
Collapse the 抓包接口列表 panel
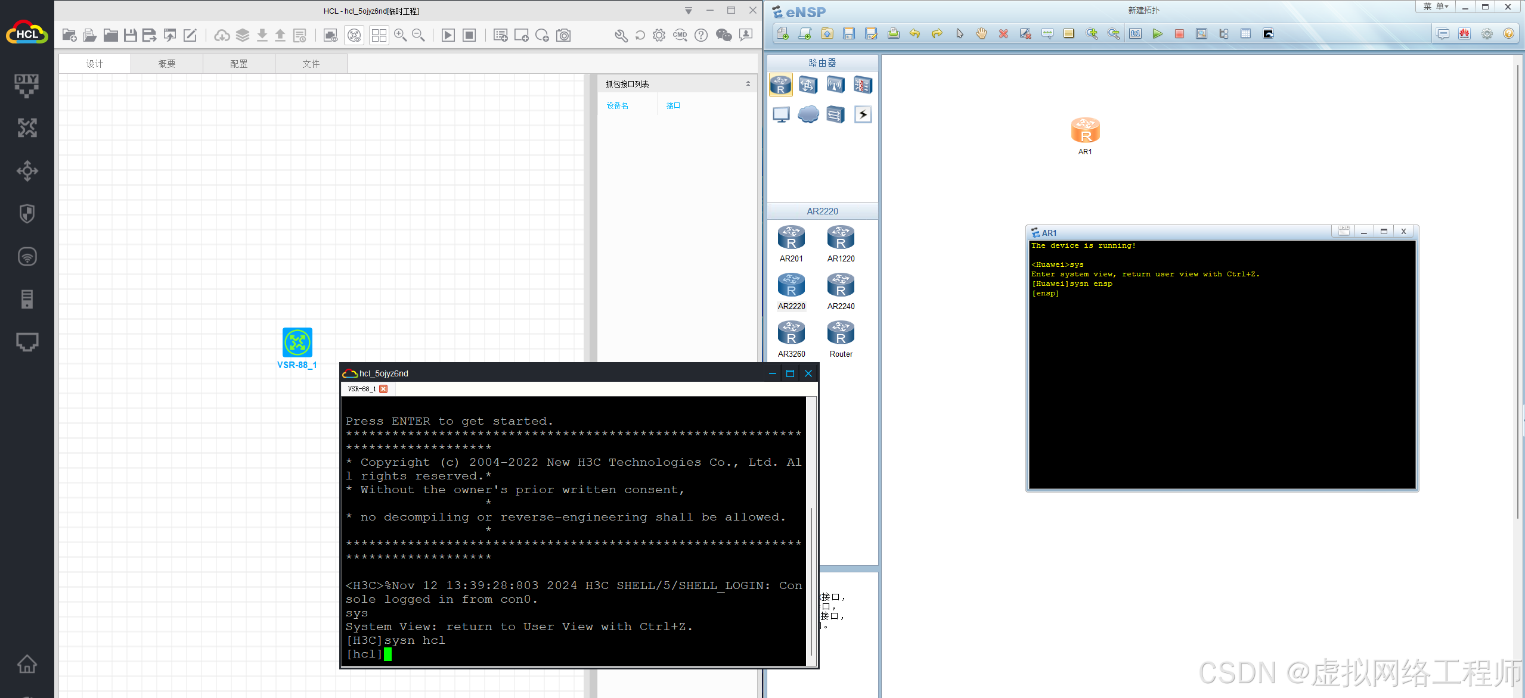748,84
